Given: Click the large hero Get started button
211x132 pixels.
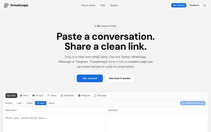Looking at the screenshot, I should tap(90, 78).
